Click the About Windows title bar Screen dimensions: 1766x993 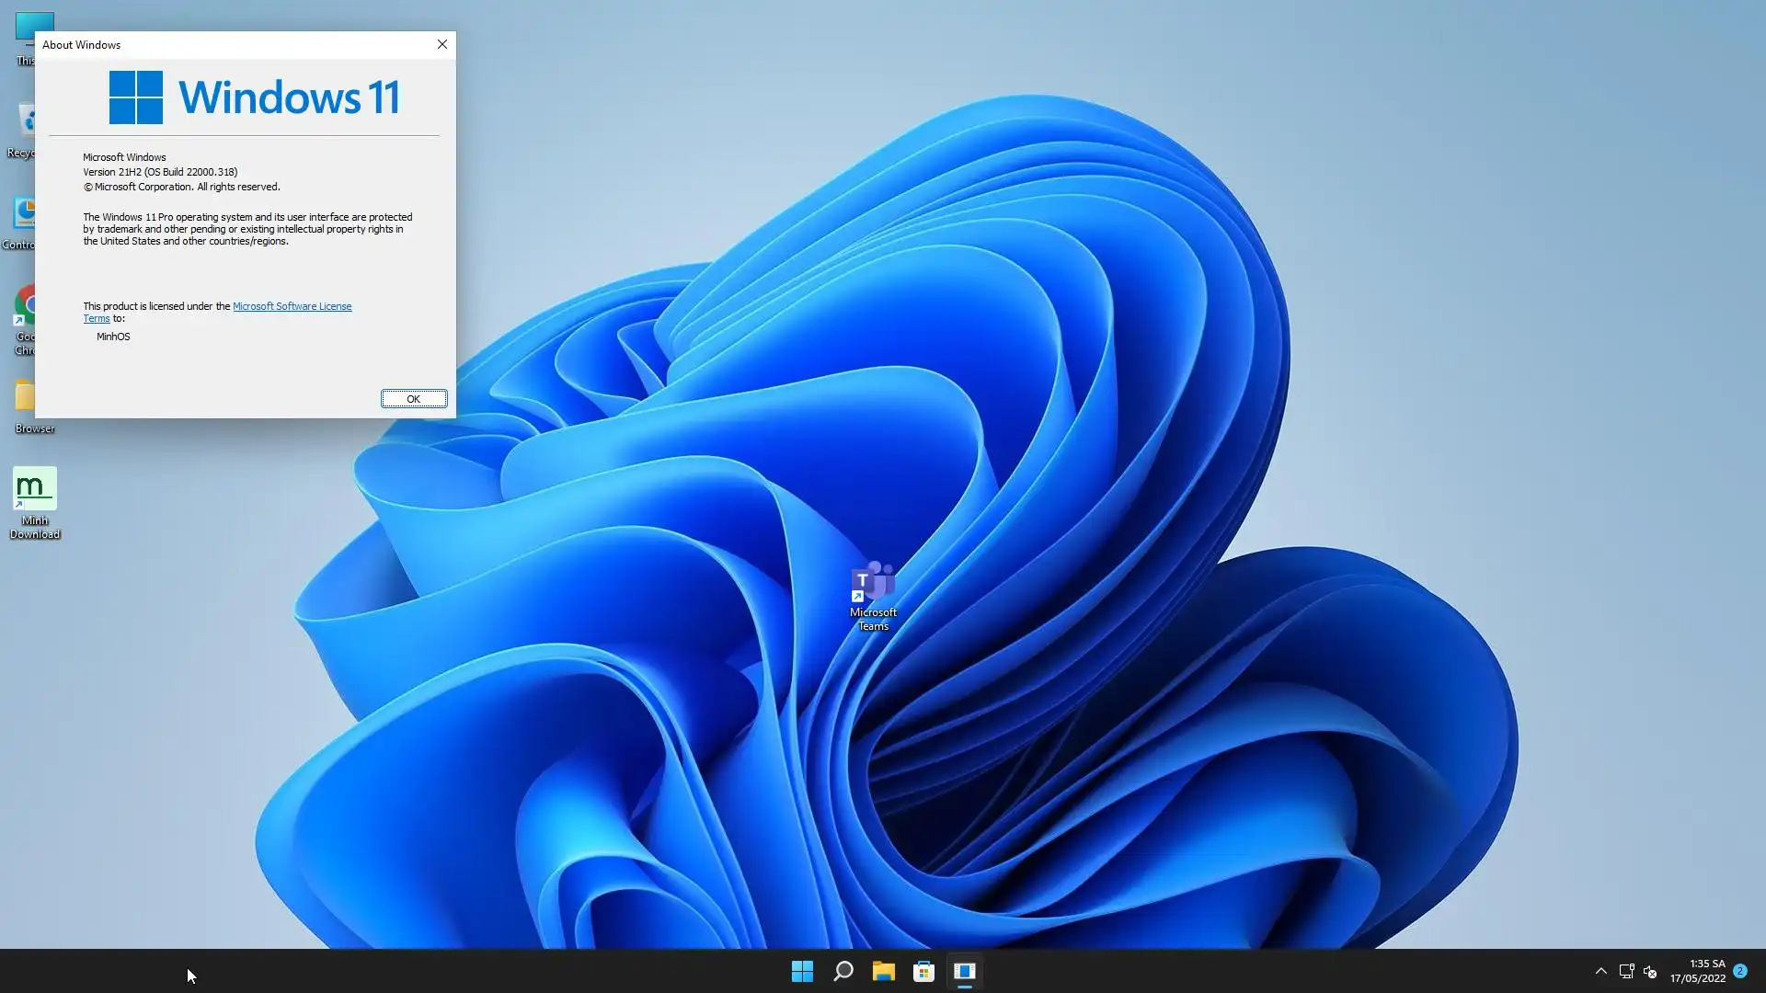coord(230,44)
